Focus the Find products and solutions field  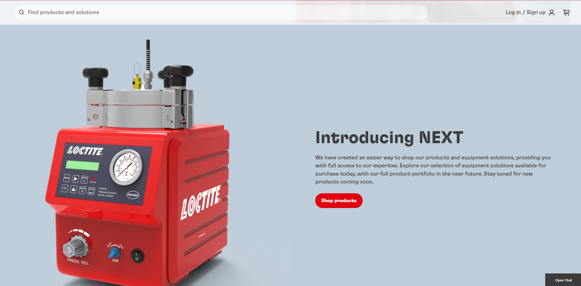coord(221,13)
